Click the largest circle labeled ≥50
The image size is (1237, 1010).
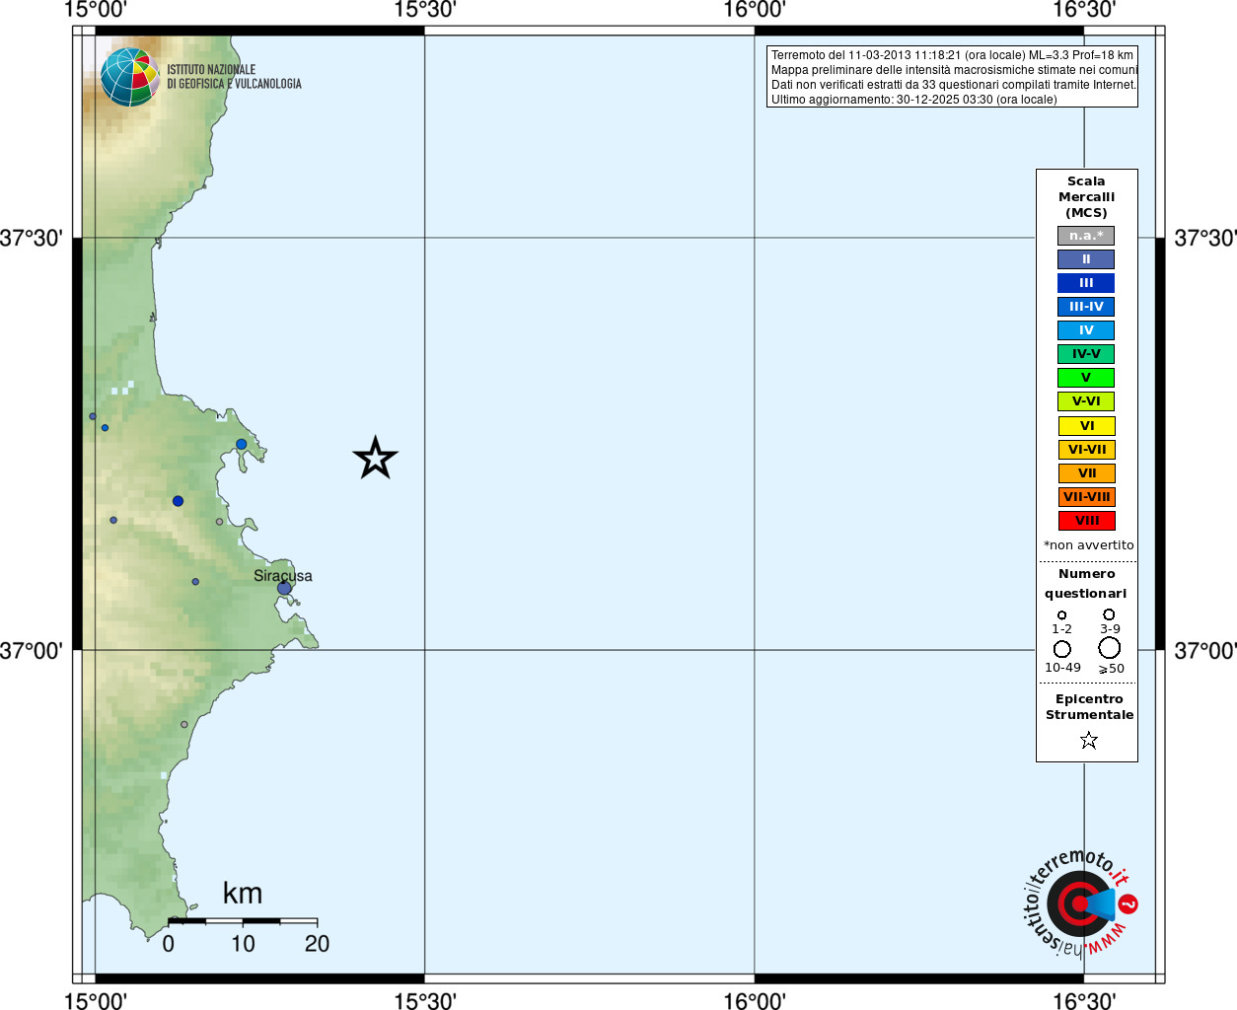click(x=1110, y=648)
